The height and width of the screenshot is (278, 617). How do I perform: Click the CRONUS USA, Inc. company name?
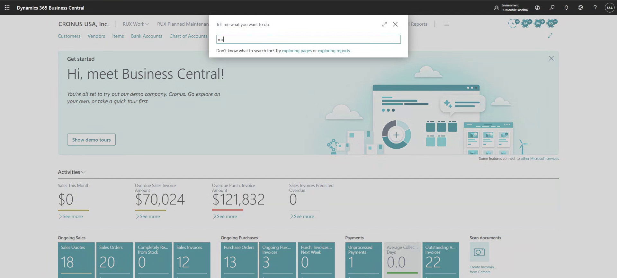point(84,24)
